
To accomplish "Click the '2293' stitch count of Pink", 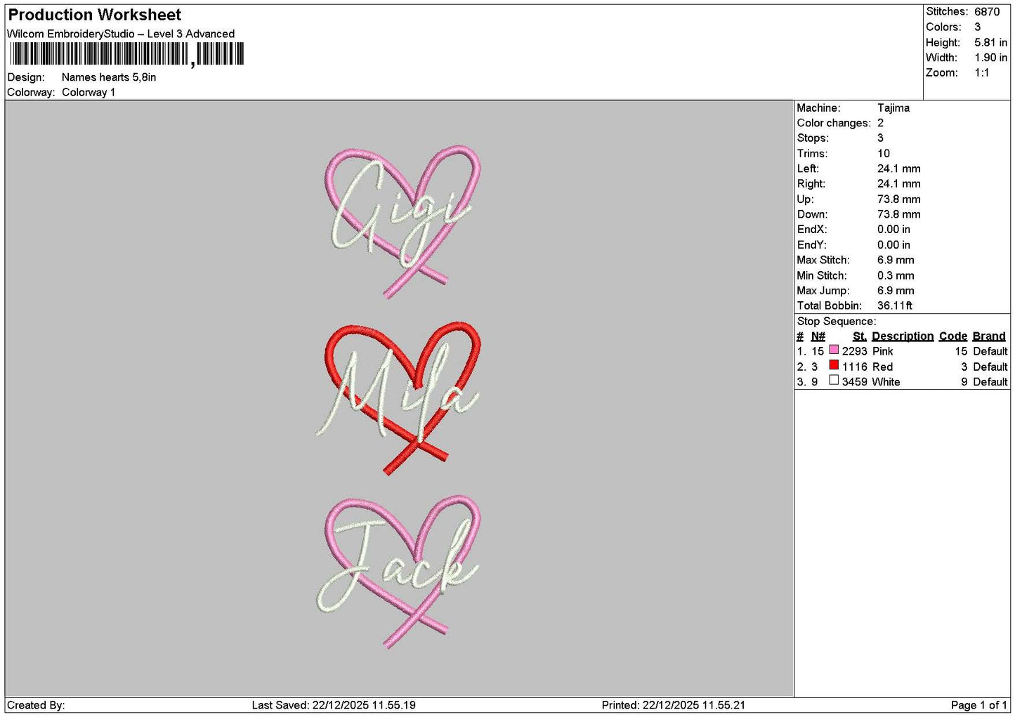I will pyautogui.click(x=854, y=352).
